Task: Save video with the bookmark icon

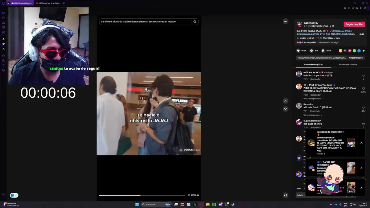Action: pyautogui.click(x=323, y=51)
